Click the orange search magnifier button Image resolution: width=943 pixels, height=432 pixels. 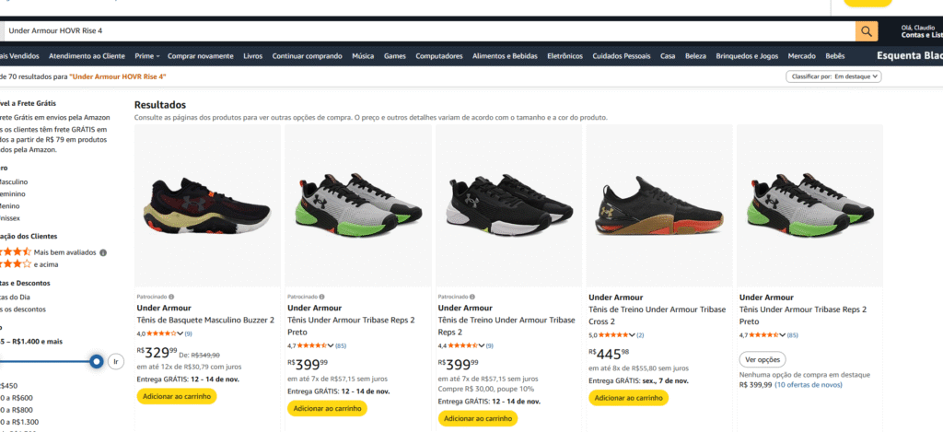point(867,31)
